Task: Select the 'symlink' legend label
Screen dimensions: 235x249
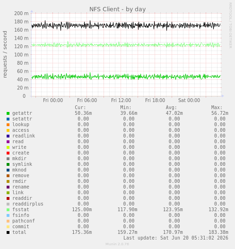Action: [x=22, y=164]
